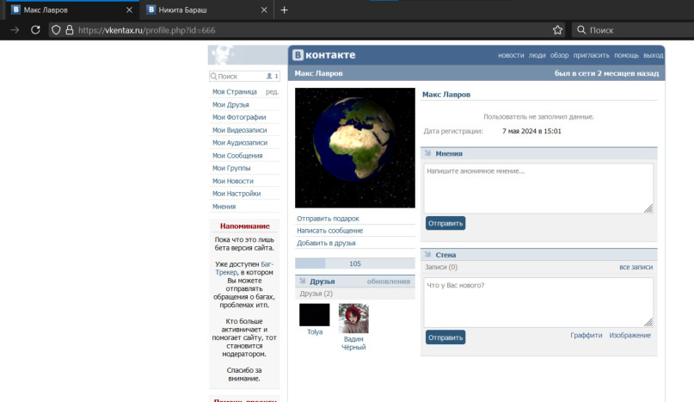
Task: Bookmark this page with the star icon
Action: pos(557,30)
